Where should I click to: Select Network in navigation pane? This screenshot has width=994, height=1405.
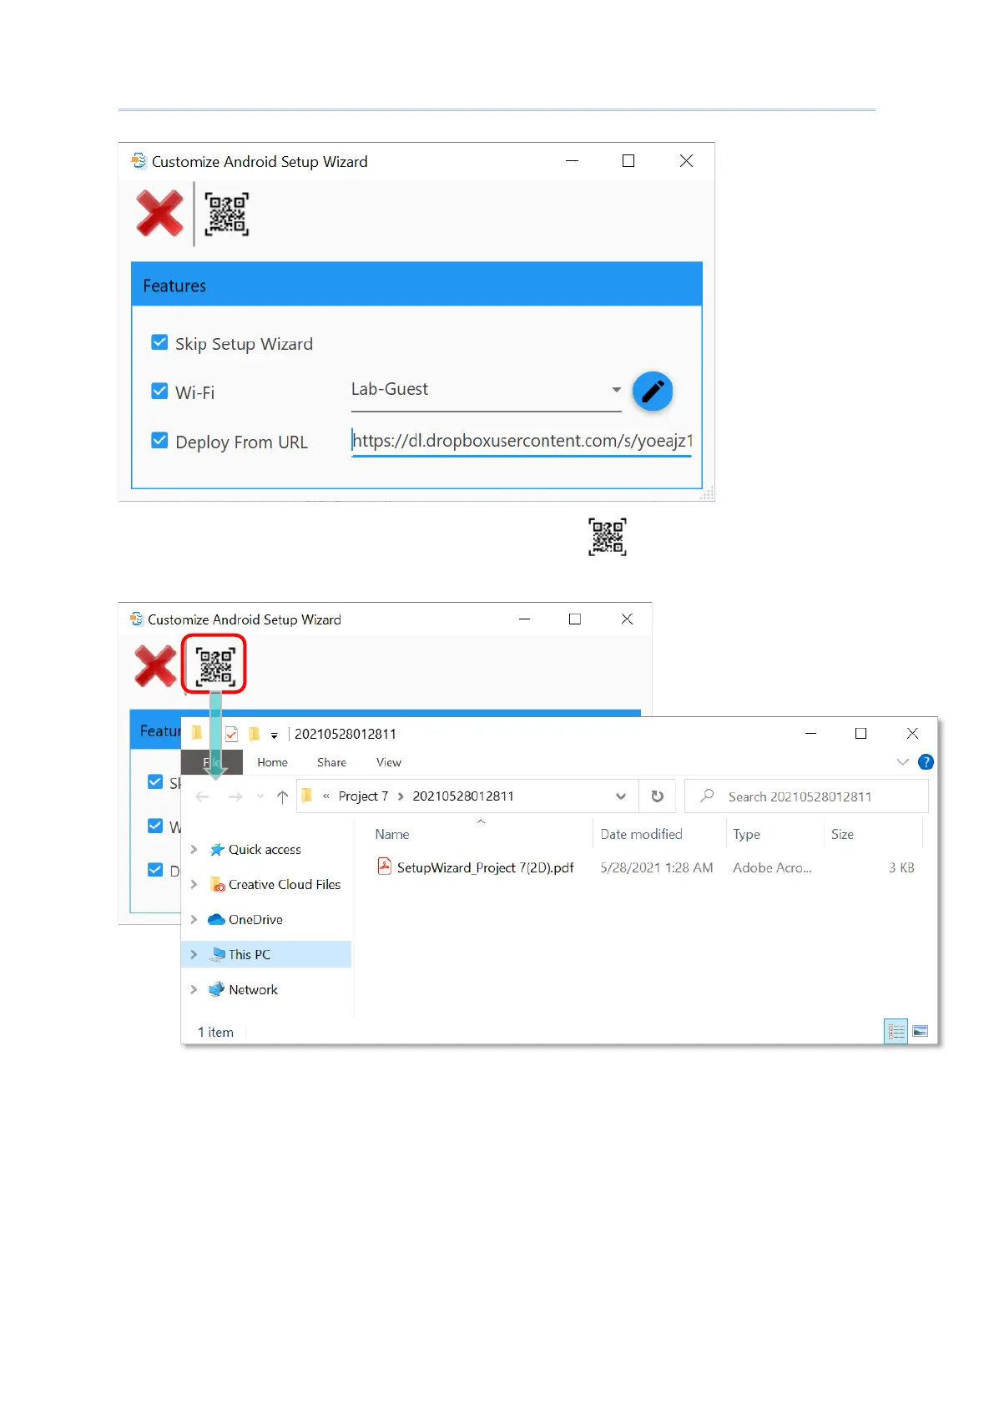click(253, 989)
